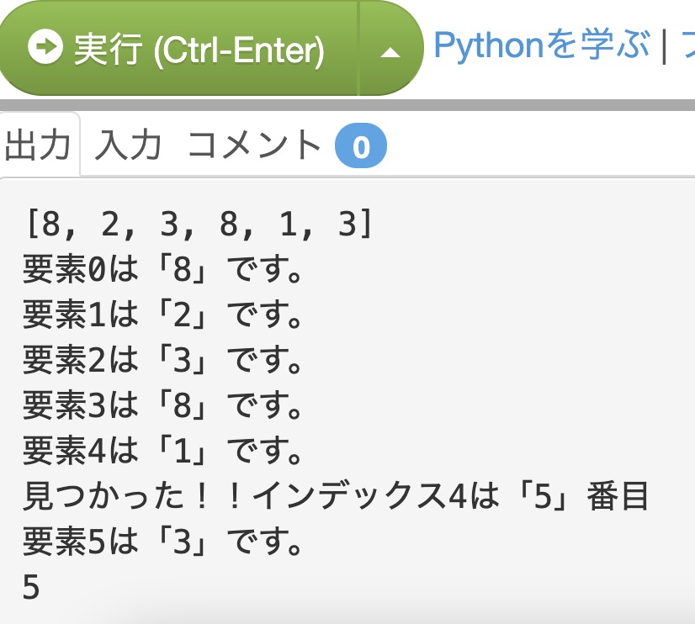Click the blue comment count badge showing 0
This screenshot has width=695, height=624.
pyautogui.click(x=360, y=147)
